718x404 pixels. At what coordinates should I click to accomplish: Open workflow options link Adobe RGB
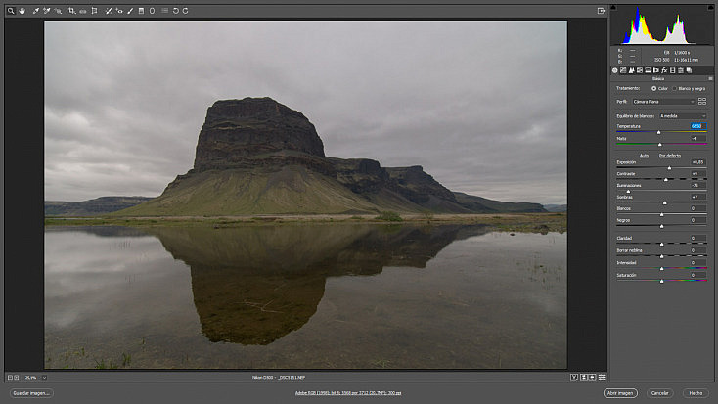click(x=348, y=393)
